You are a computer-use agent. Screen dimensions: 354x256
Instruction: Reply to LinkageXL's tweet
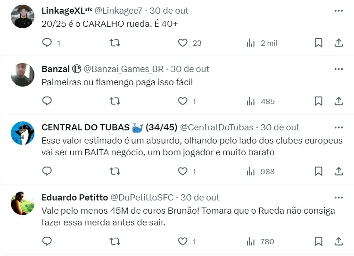point(47,43)
